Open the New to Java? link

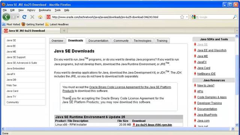tap(206, 85)
